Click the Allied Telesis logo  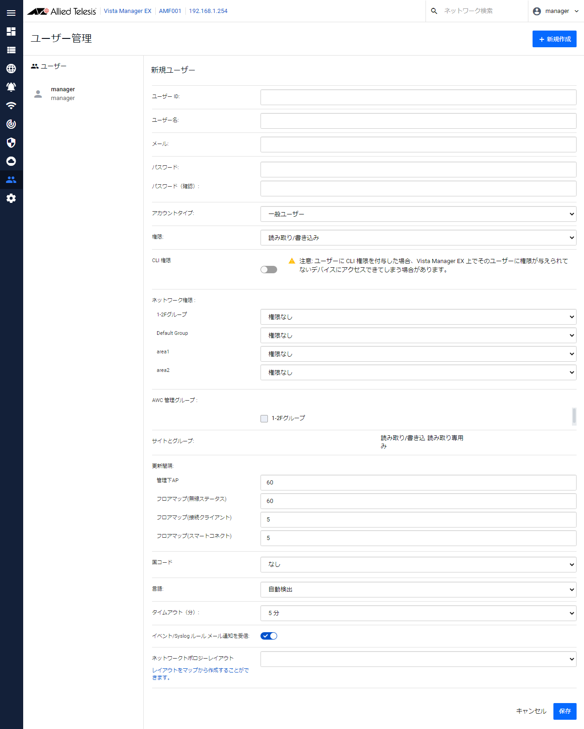[x=62, y=11]
